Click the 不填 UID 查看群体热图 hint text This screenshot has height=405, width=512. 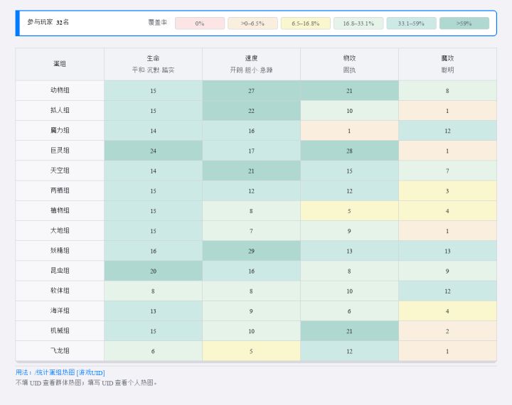pos(86,382)
